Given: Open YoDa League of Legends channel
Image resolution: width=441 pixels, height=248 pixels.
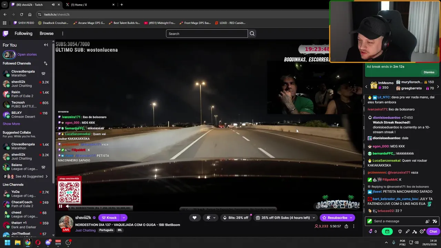Looking at the screenshot, I should 26,194.
